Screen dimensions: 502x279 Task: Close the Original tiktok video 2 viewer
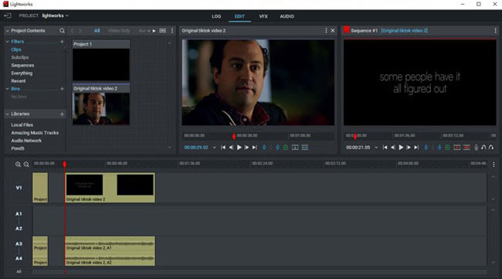[333, 30]
